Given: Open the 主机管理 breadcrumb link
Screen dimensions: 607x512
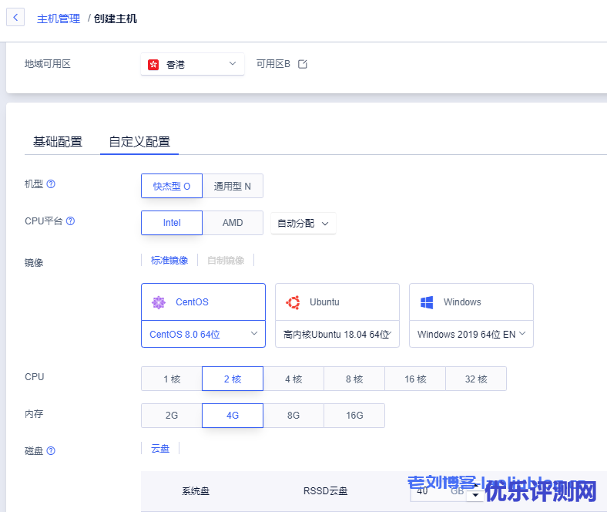Looking at the screenshot, I should (x=59, y=19).
